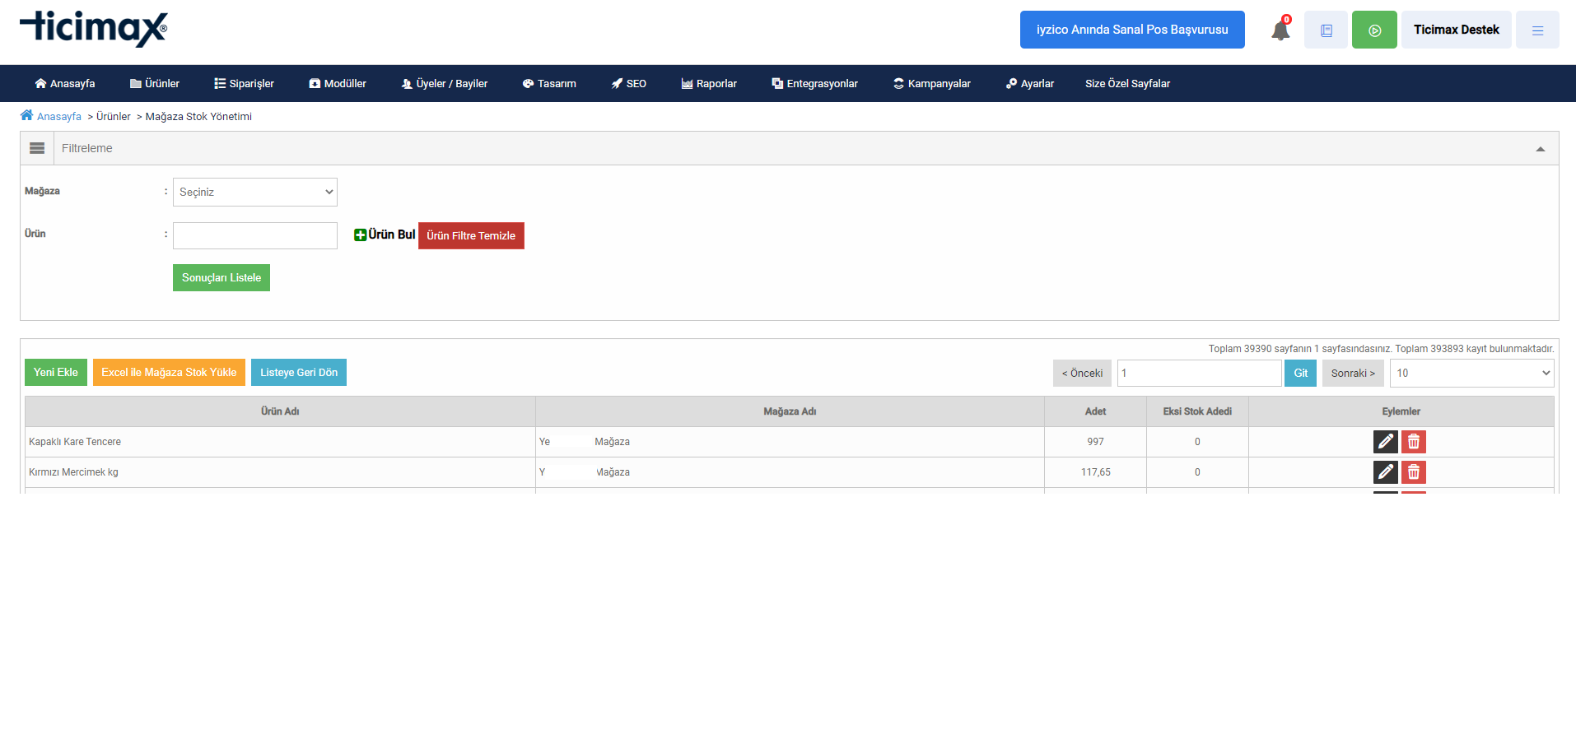Click the Filtreleme panel list icon
This screenshot has width=1576, height=743.
(37, 148)
